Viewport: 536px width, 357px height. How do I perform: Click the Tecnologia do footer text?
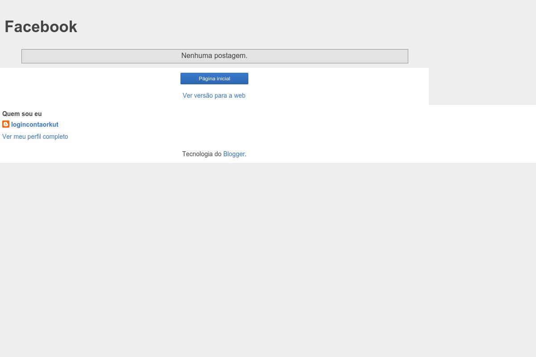tap(202, 154)
